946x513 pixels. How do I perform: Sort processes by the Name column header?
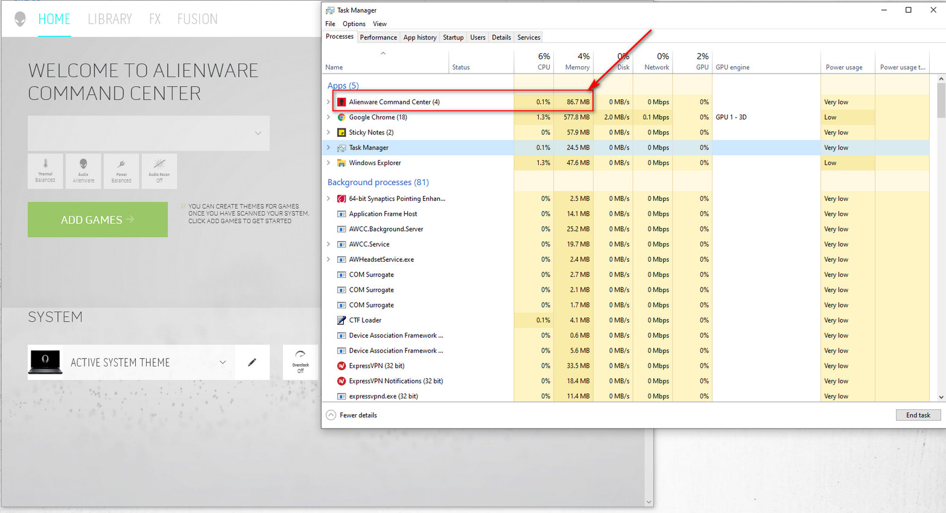pos(386,61)
